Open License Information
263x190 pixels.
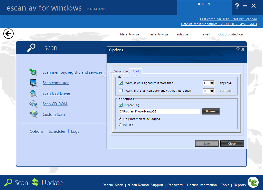click(202, 185)
